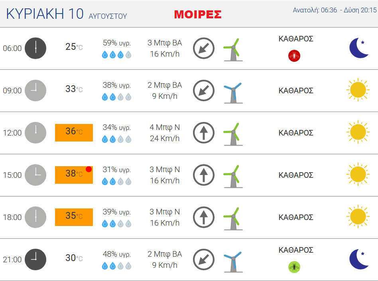Click the red ΜΟΙΡΕΣ location title
This screenshot has width=378, height=281.
click(x=198, y=14)
